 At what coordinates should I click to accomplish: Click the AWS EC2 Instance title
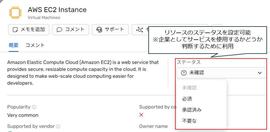(57, 10)
